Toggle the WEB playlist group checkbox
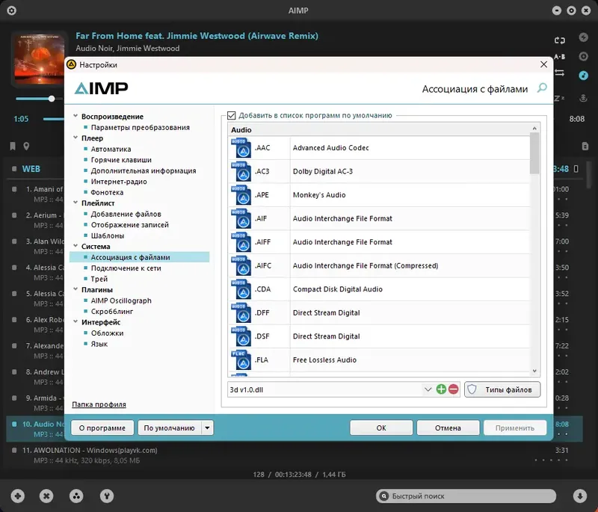The height and width of the screenshot is (512, 598). [x=14, y=168]
